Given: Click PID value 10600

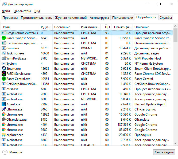Looking at the screenshot, I should coord(45,53).
